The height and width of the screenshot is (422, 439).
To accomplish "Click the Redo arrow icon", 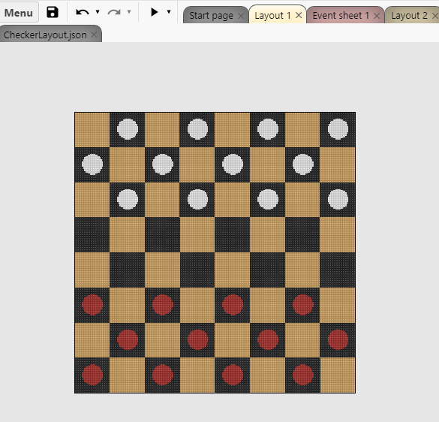I will pyautogui.click(x=114, y=12).
